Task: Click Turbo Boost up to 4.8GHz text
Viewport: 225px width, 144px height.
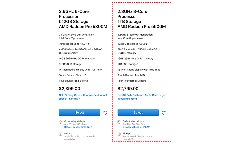Action: pos(132,44)
